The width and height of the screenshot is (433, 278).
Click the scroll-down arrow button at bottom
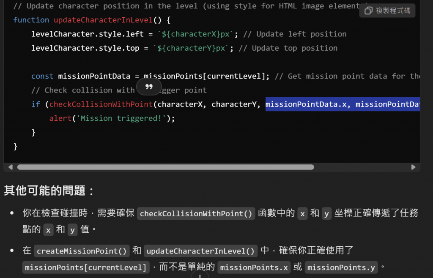click(x=200, y=275)
